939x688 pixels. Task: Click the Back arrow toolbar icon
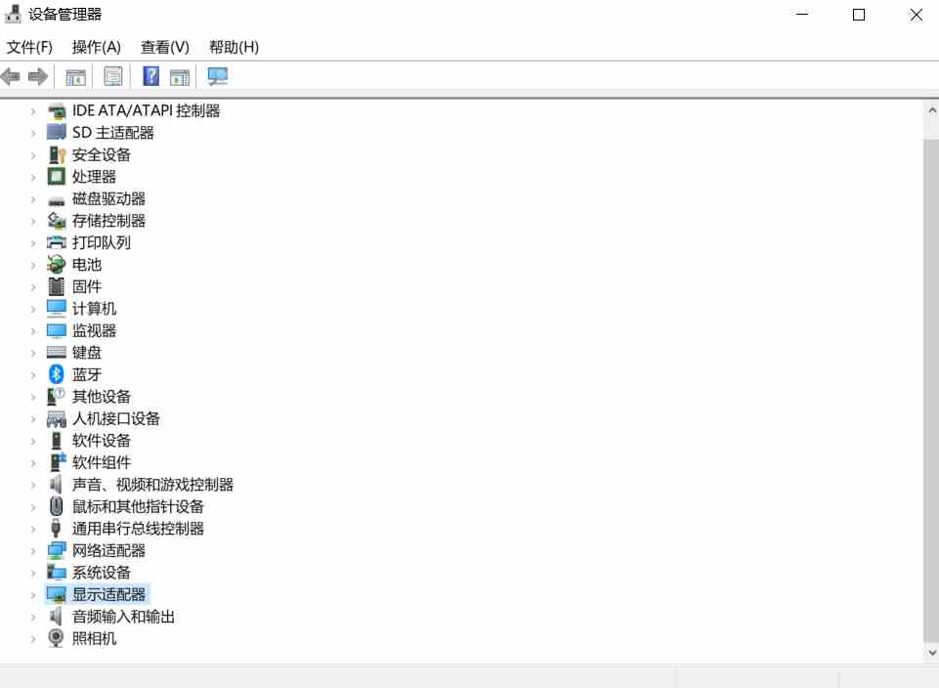tap(11, 76)
